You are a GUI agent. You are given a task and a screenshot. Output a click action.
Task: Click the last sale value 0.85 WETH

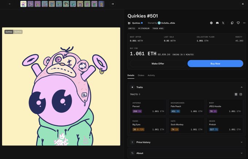click(170, 41)
